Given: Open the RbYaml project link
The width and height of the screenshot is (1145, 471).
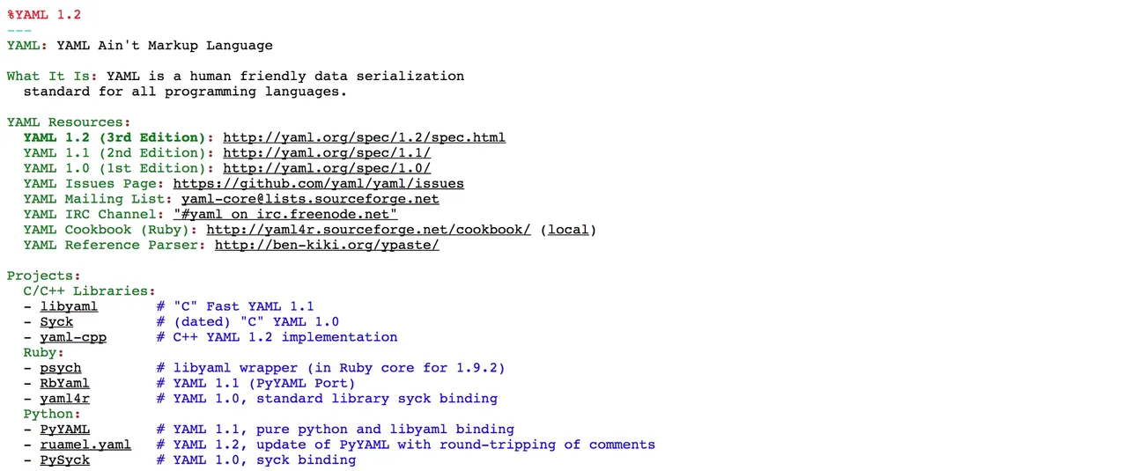Looking at the screenshot, I should (x=64, y=383).
